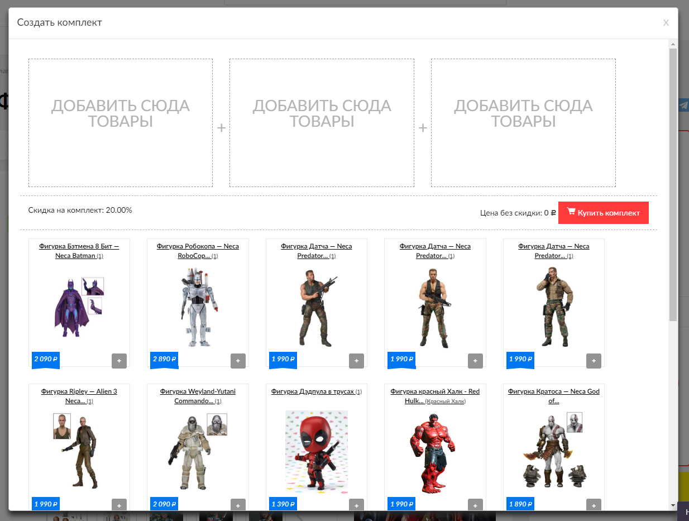The height and width of the screenshot is (521, 689).
Task: Add Ripley Alien 3 figure with plus
Action: coord(119,505)
